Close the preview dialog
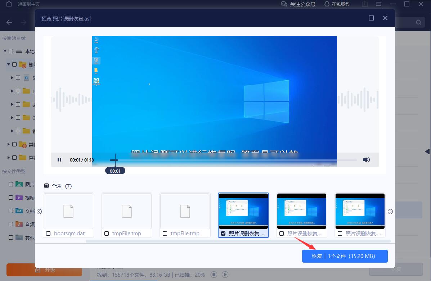431x281 pixels. [385, 18]
